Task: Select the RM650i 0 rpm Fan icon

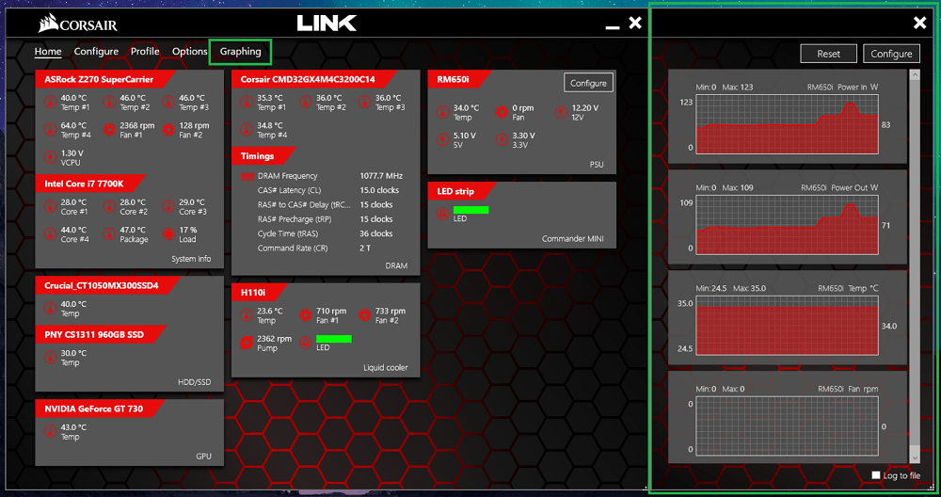Action: coord(502,112)
